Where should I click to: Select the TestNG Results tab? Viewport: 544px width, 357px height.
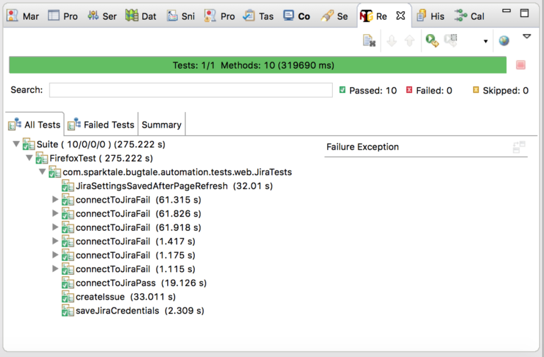point(373,16)
